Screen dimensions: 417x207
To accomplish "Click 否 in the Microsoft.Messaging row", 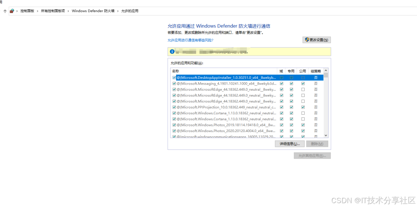I will [316, 83].
